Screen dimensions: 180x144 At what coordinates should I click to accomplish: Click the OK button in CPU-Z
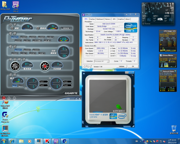click(x=133, y=66)
